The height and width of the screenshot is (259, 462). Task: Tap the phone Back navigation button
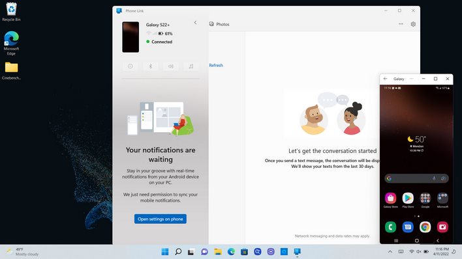pyautogui.click(x=438, y=241)
